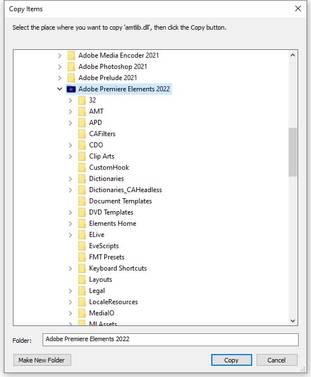Click the Document Templates folder icon
The width and height of the screenshot is (311, 377).
pyautogui.click(x=82, y=201)
